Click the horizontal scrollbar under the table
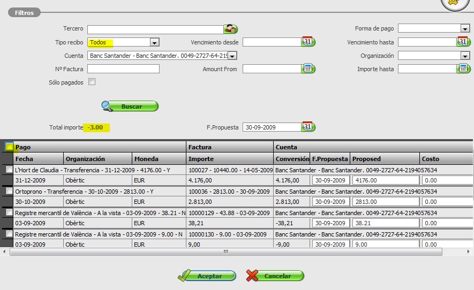 coord(225,251)
